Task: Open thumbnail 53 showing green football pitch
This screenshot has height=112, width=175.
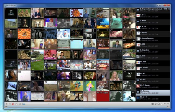Action: tap(37, 65)
